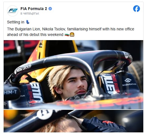150x136 pixels.
Task: Click the lion face emoji
Action: pos(72,35)
